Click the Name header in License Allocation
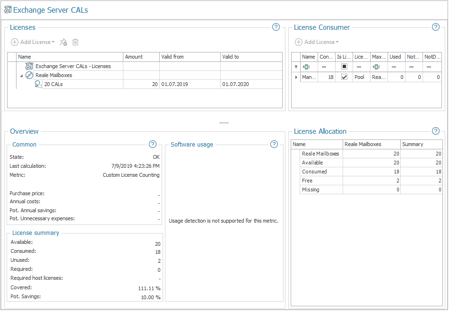The height and width of the screenshot is (311, 449). click(x=317, y=144)
